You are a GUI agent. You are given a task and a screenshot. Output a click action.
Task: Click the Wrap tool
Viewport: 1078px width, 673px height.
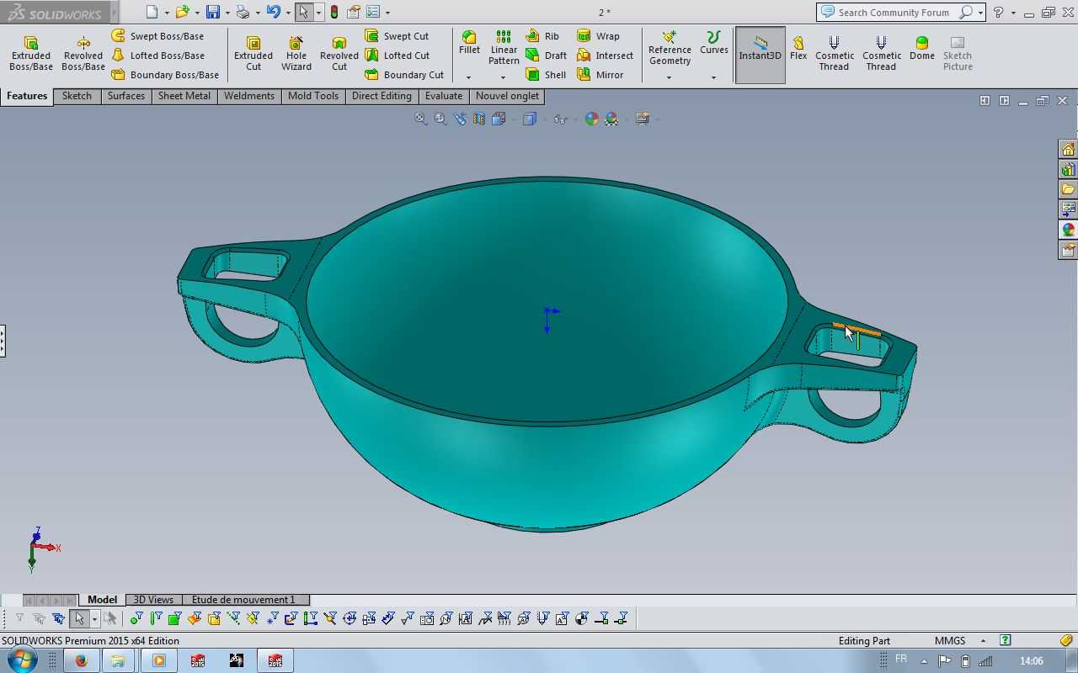(598, 36)
